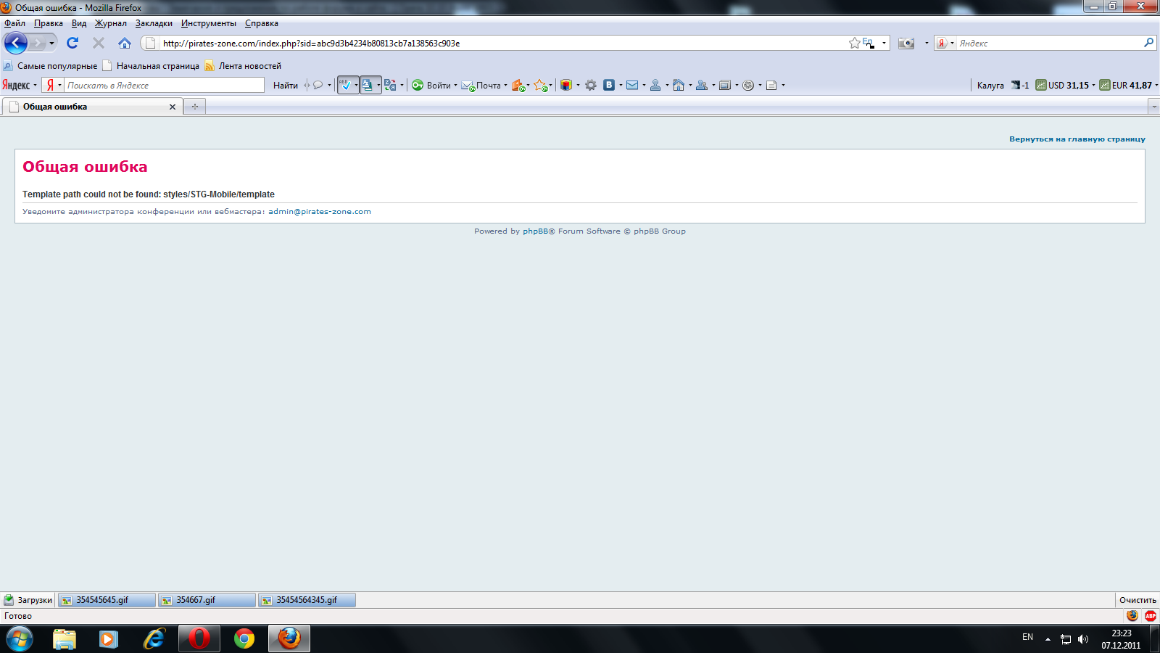Viewport: 1160px width, 653px height.
Task: Click the Очистить downloads button
Action: 1138,600
